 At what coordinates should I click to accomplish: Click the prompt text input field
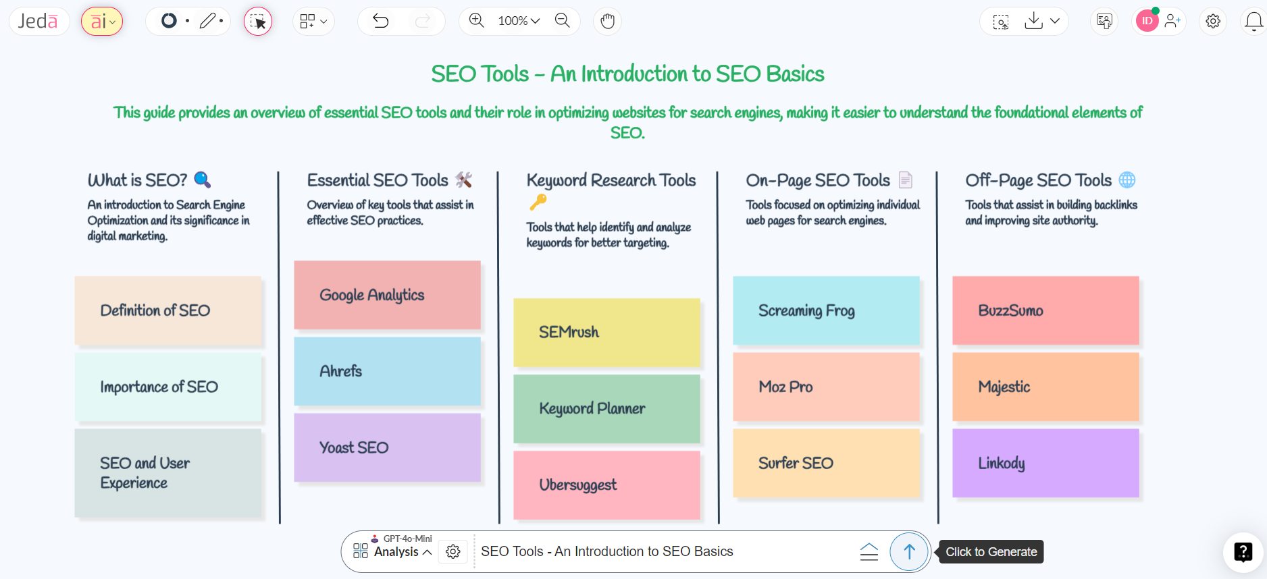point(662,552)
